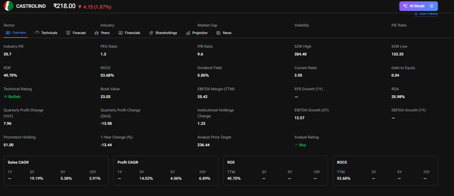Open the Overview tab
The height and width of the screenshot is (196, 454).
click(x=16, y=33)
